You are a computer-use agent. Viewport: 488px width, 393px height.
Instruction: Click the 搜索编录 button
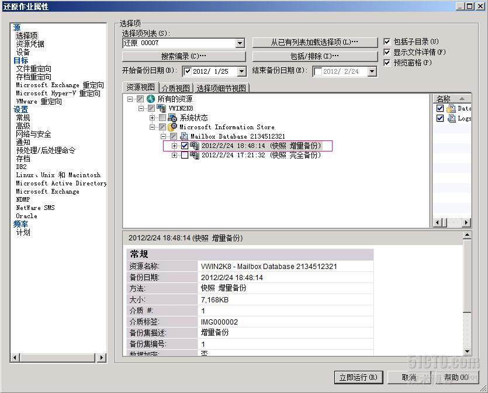coord(184,56)
